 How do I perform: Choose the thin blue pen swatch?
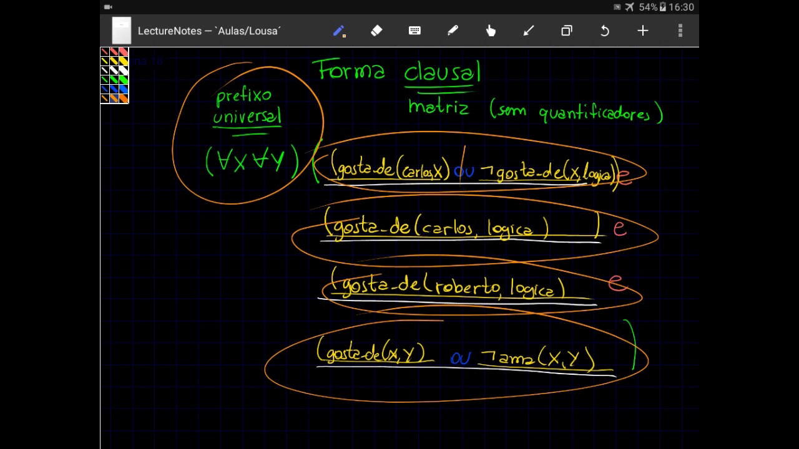[x=105, y=89]
